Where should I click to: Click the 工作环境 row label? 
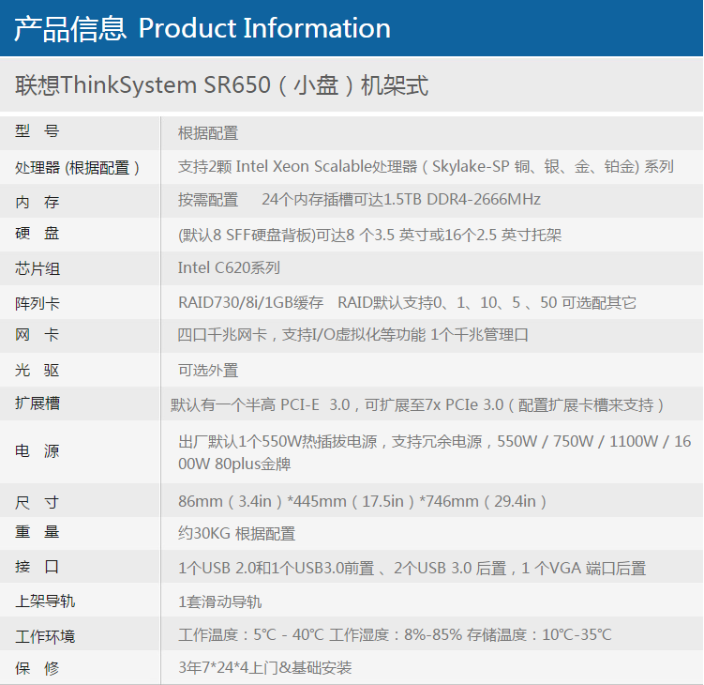[x=45, y=636]
